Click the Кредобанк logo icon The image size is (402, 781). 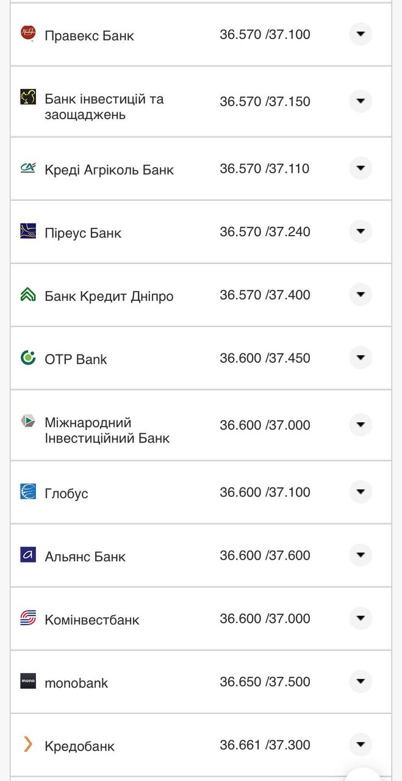28,744
